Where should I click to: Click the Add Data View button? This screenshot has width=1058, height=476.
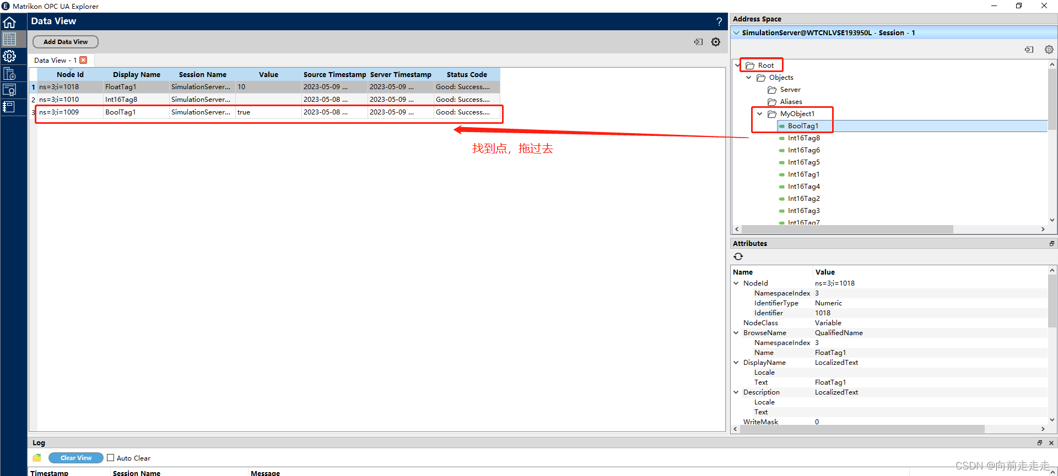(x=66, y=42)
